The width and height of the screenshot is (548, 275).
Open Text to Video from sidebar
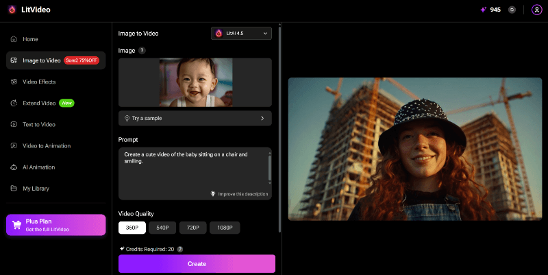[39, 124]
